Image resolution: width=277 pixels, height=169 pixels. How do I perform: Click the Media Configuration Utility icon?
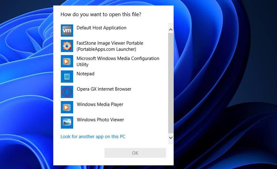coord(67,61)
